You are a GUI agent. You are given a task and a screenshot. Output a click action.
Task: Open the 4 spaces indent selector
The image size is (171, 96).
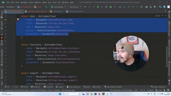pos(150,90)
